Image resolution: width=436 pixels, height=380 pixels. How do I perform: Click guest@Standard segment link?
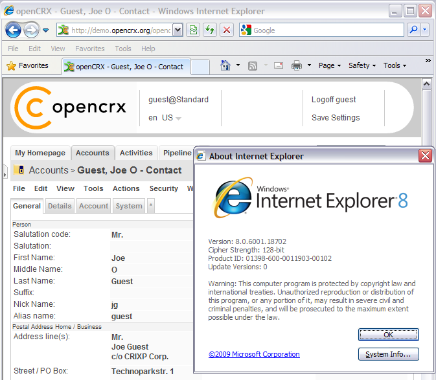tap(178, 100)
